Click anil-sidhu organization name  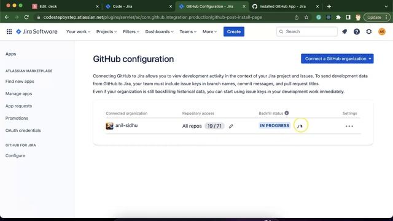(126, 125)
